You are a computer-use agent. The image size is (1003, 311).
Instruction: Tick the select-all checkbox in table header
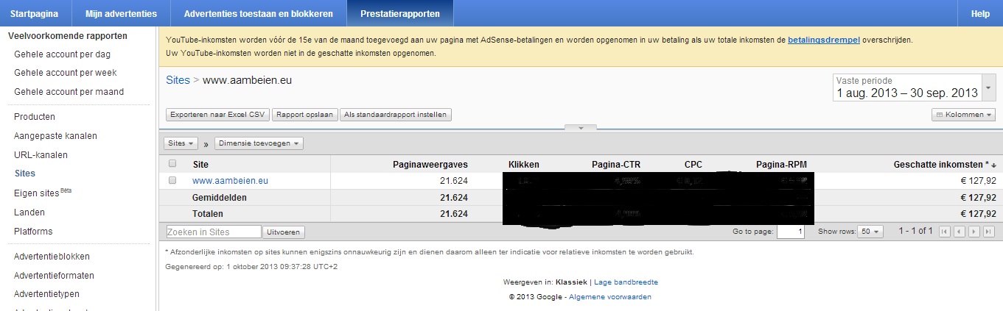[x=172, y=164]
